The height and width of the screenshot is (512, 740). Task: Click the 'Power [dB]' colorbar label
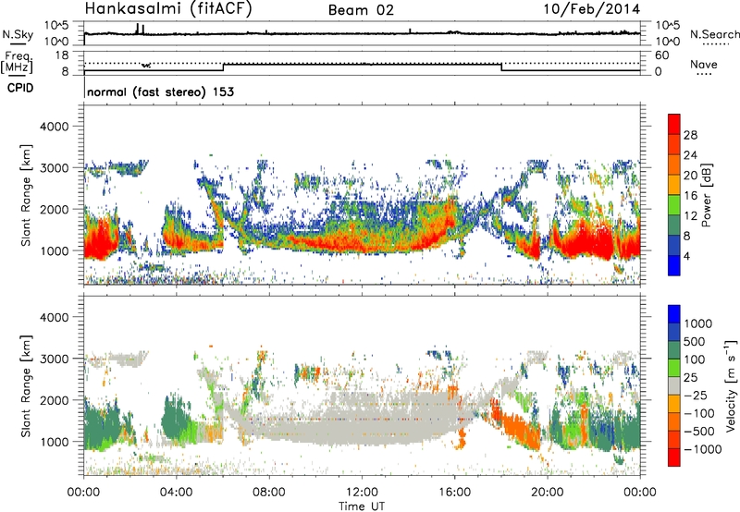pyautogui.click(x=706, y=195)
